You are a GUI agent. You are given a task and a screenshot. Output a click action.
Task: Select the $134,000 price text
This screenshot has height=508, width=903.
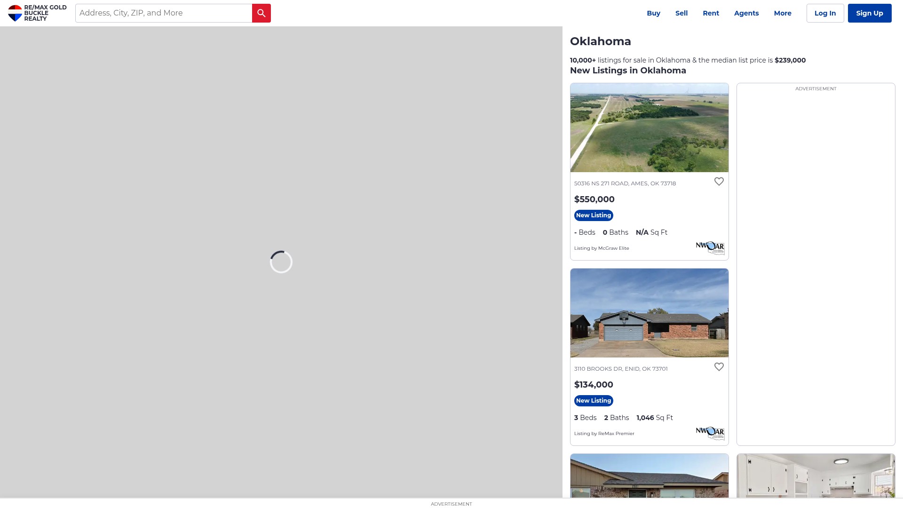click(x=594, y=385)
